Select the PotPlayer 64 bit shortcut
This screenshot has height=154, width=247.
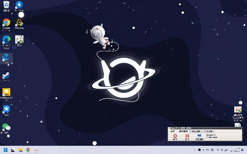click(6, 94)
